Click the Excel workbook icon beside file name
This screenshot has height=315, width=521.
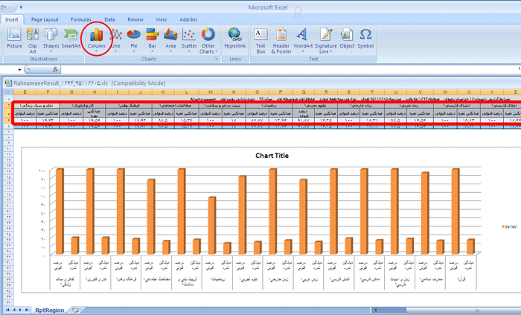[x=8, y=83]
